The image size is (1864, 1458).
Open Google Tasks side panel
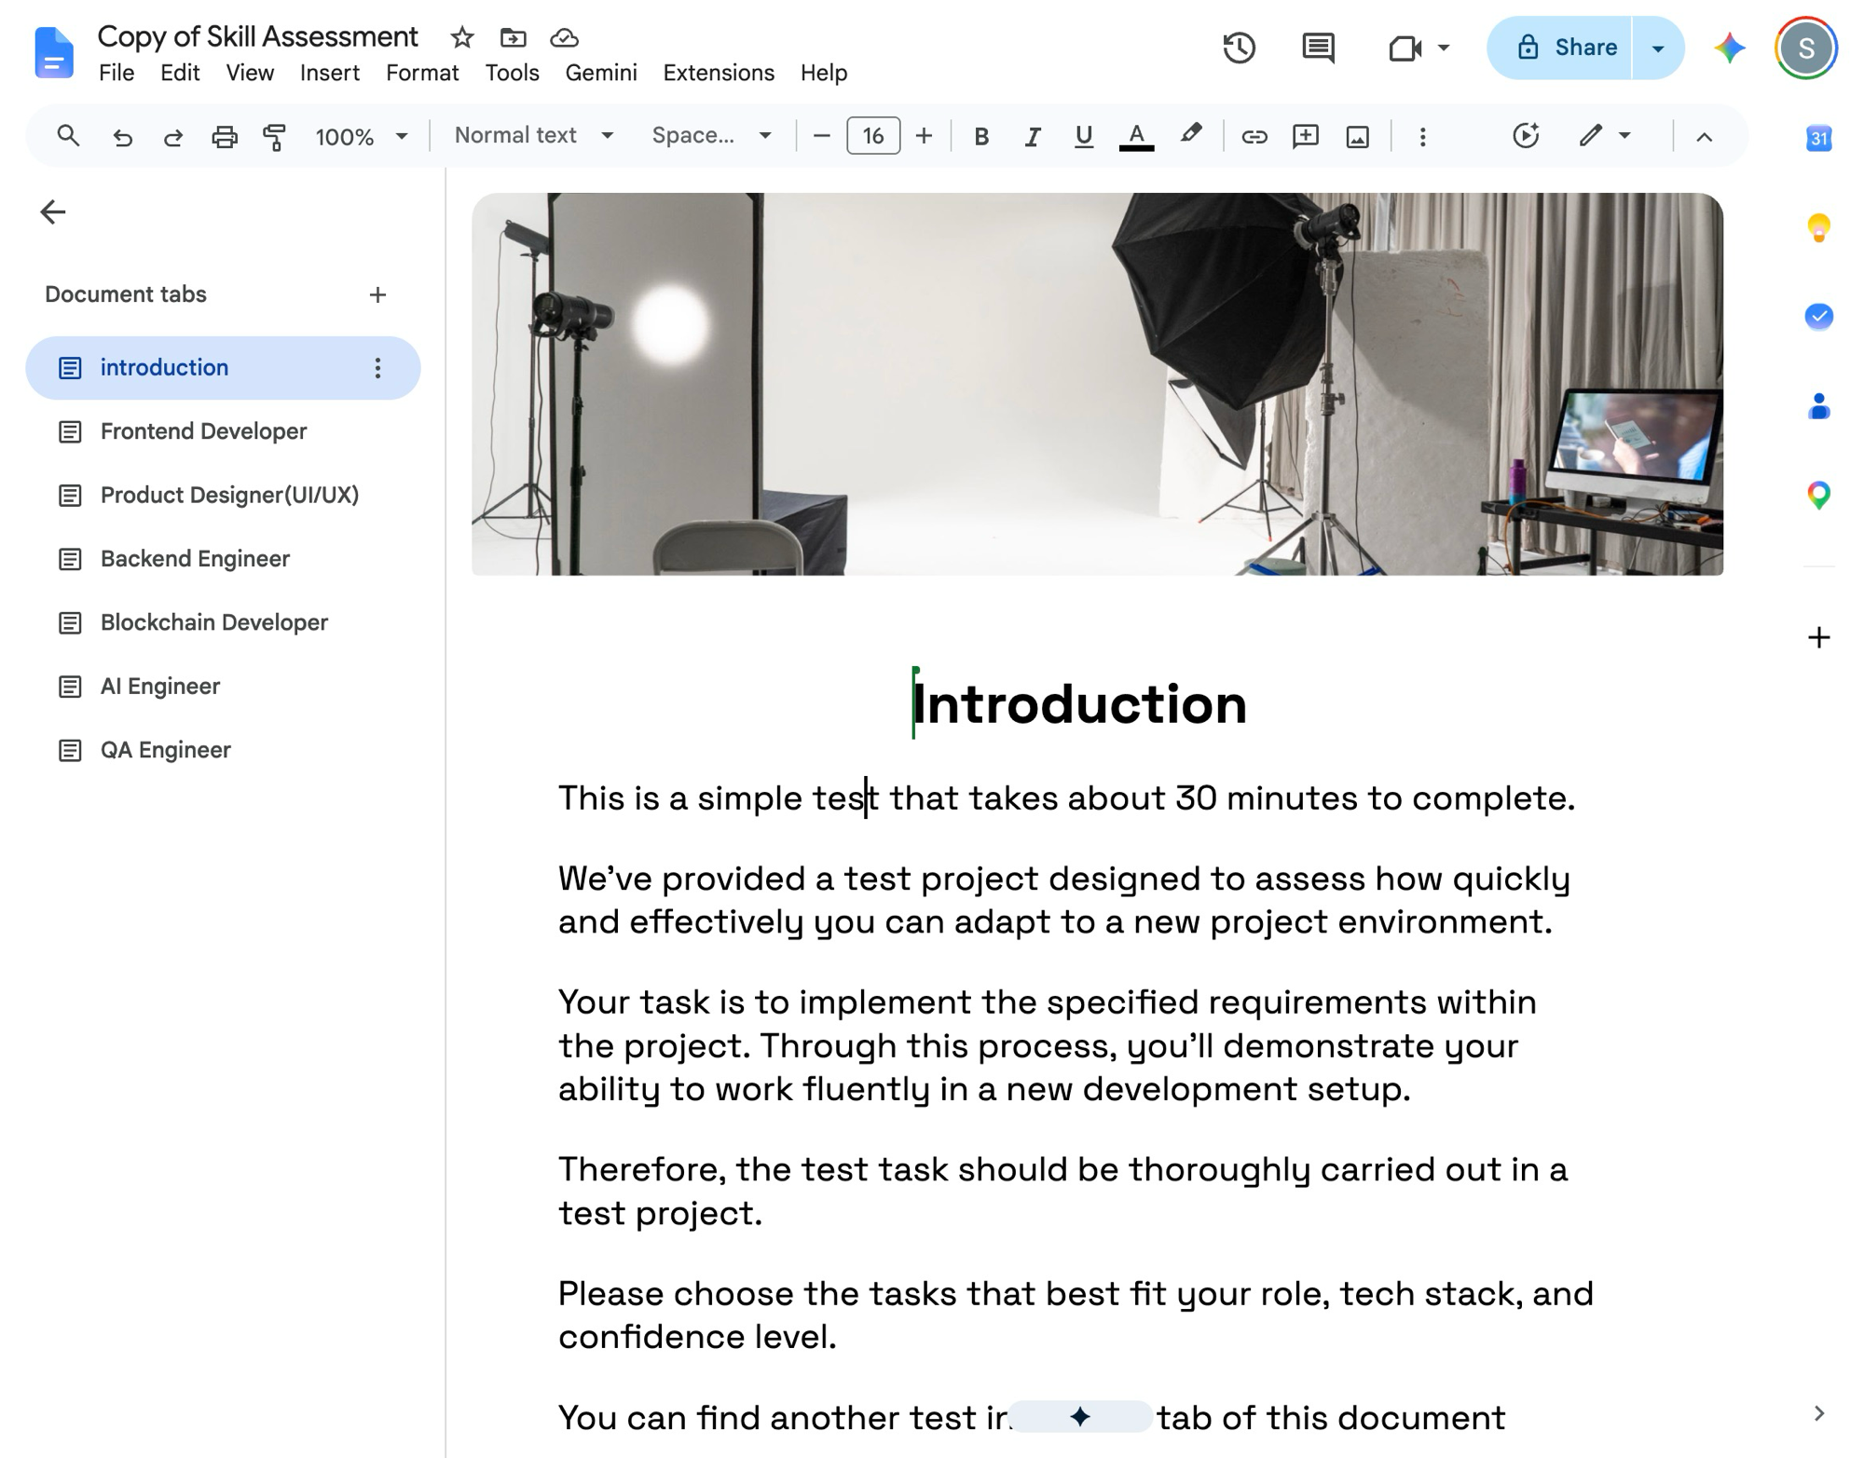coord(1818,317)
